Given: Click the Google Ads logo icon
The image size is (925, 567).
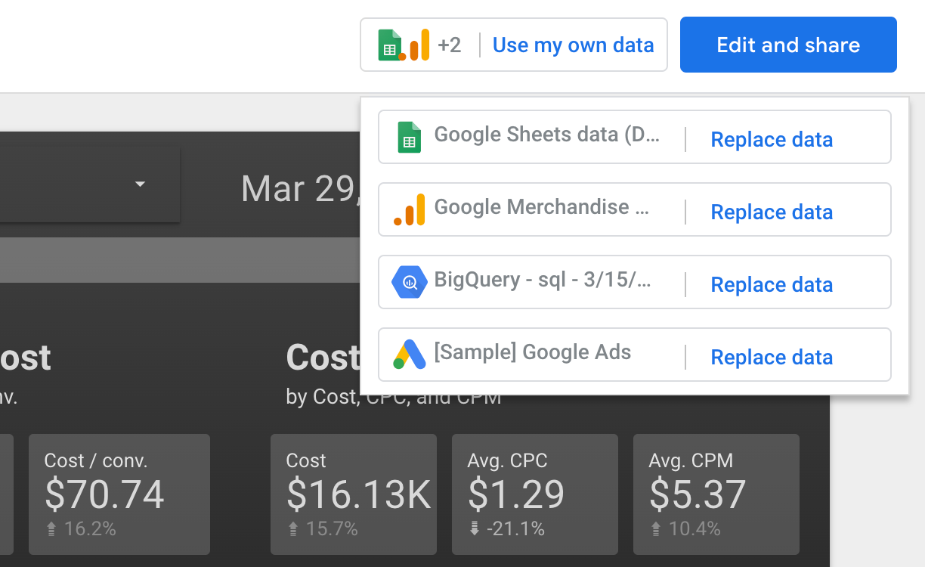Looking at the screenshot, I should coord(409,355).
